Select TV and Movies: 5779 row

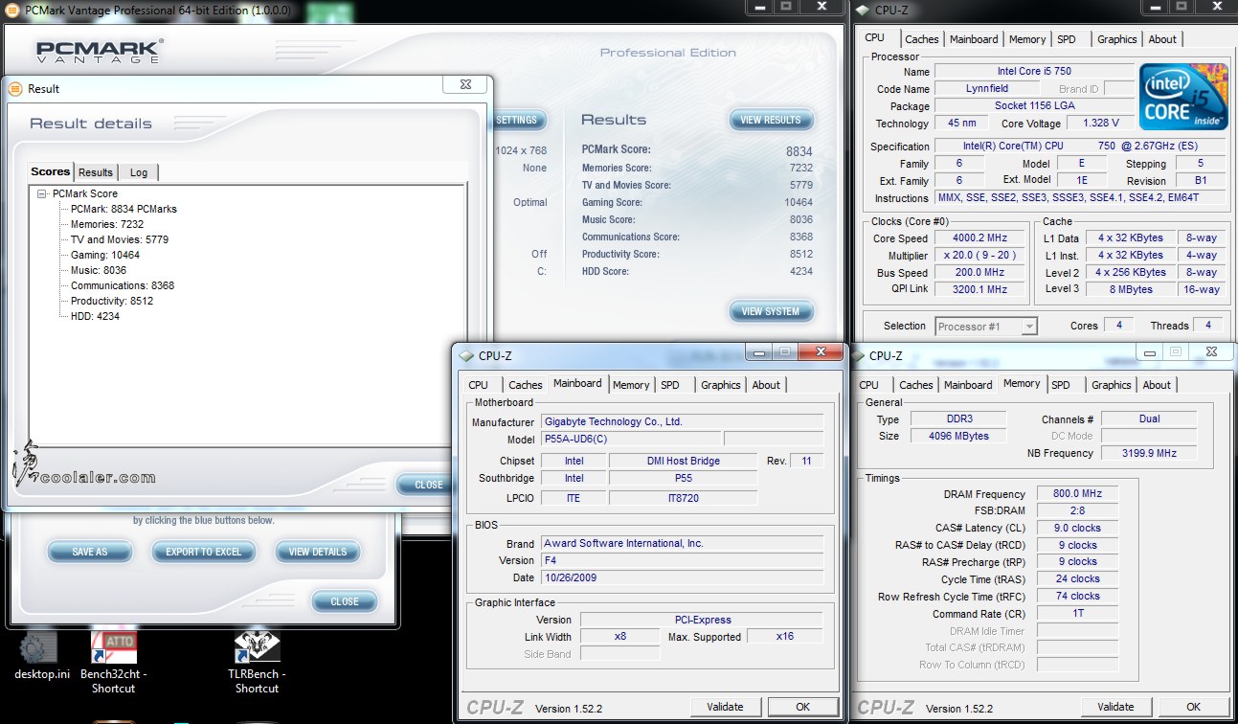pos(119,239)
